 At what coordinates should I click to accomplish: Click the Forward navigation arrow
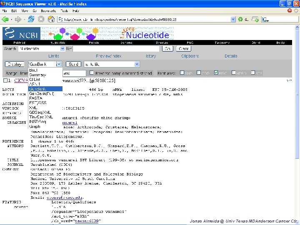[18, 19]
